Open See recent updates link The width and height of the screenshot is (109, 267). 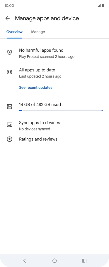[36, 88]
